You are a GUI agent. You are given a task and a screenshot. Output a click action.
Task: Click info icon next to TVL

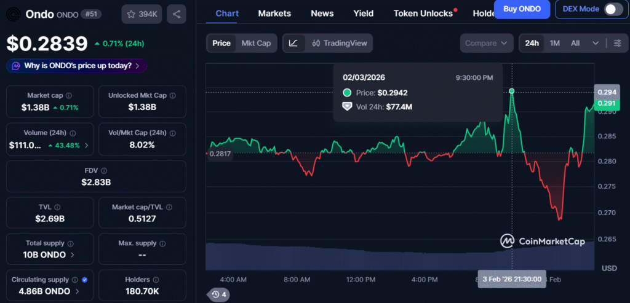pyautogui.click(x=57, y=207)
